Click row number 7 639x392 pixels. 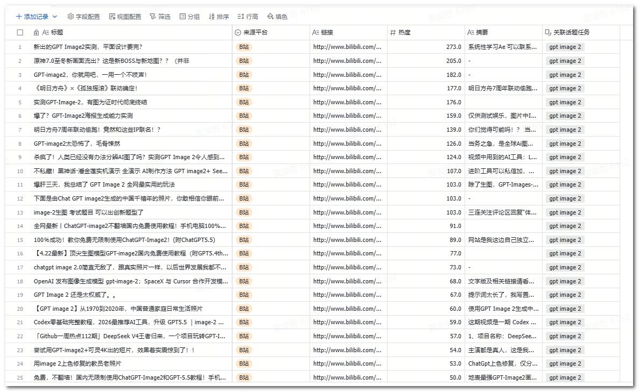(20, 130)
